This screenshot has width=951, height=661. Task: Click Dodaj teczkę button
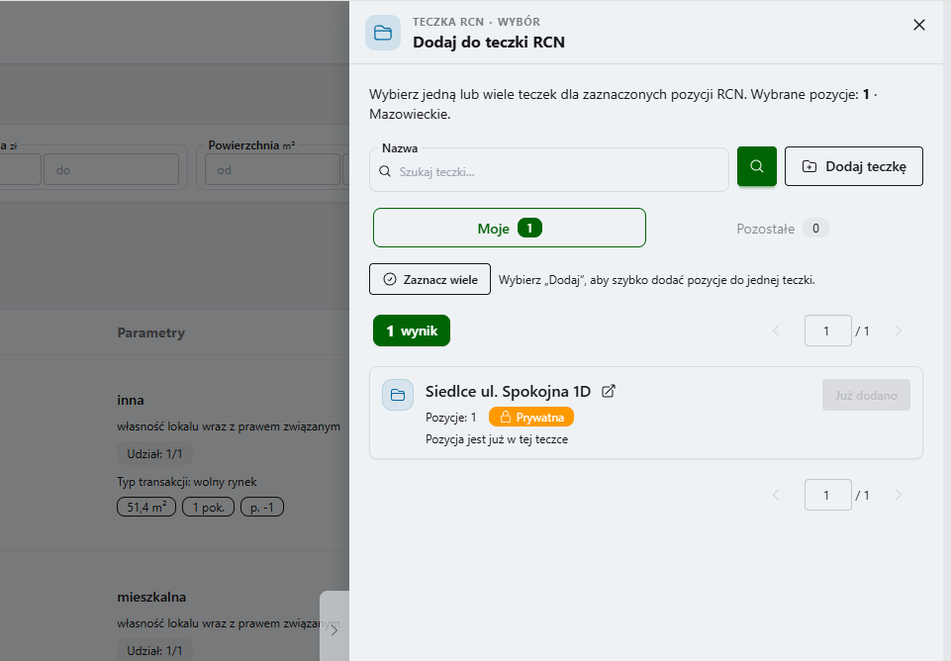pos(853,166)
